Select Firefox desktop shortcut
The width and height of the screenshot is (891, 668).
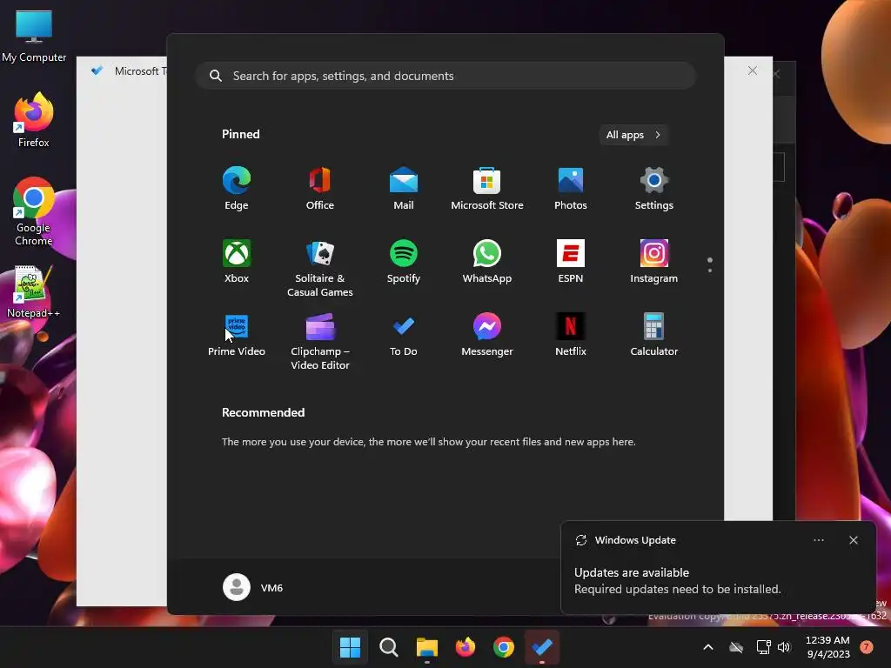pyautogui.click(x=34, y=120)
